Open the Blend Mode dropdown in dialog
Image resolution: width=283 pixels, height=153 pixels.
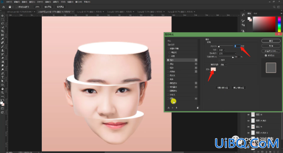pyautogui.click(x=227, y=53)
